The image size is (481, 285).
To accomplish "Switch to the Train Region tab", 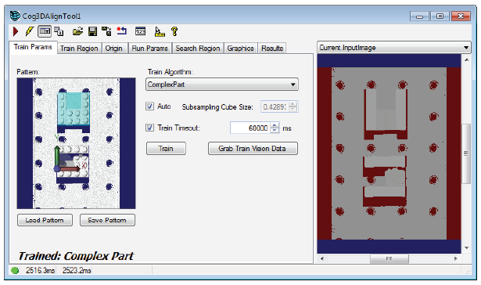I will 79,49.
